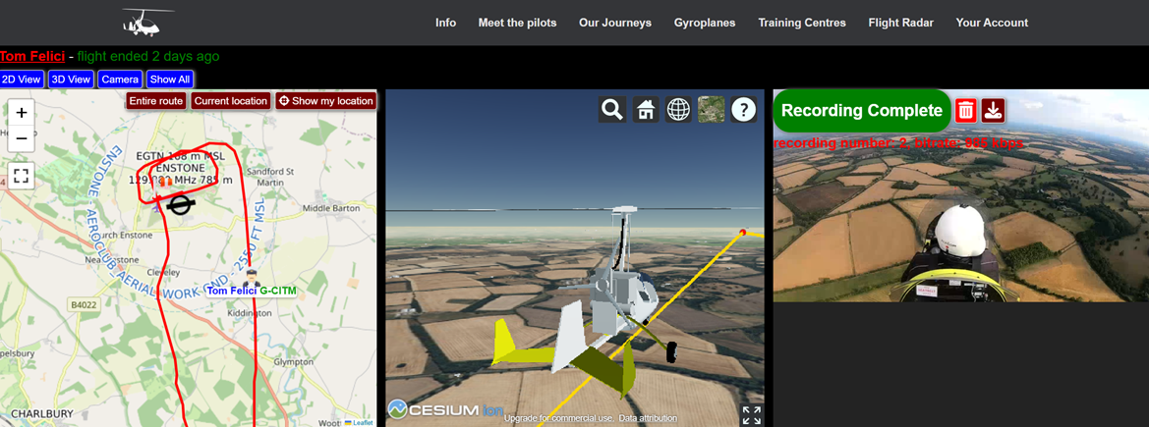
Task: Click the Enstone airfield marker on map
Action: click(180, 206)
